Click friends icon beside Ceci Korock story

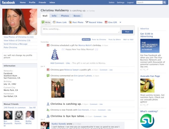tap(48, 110)
